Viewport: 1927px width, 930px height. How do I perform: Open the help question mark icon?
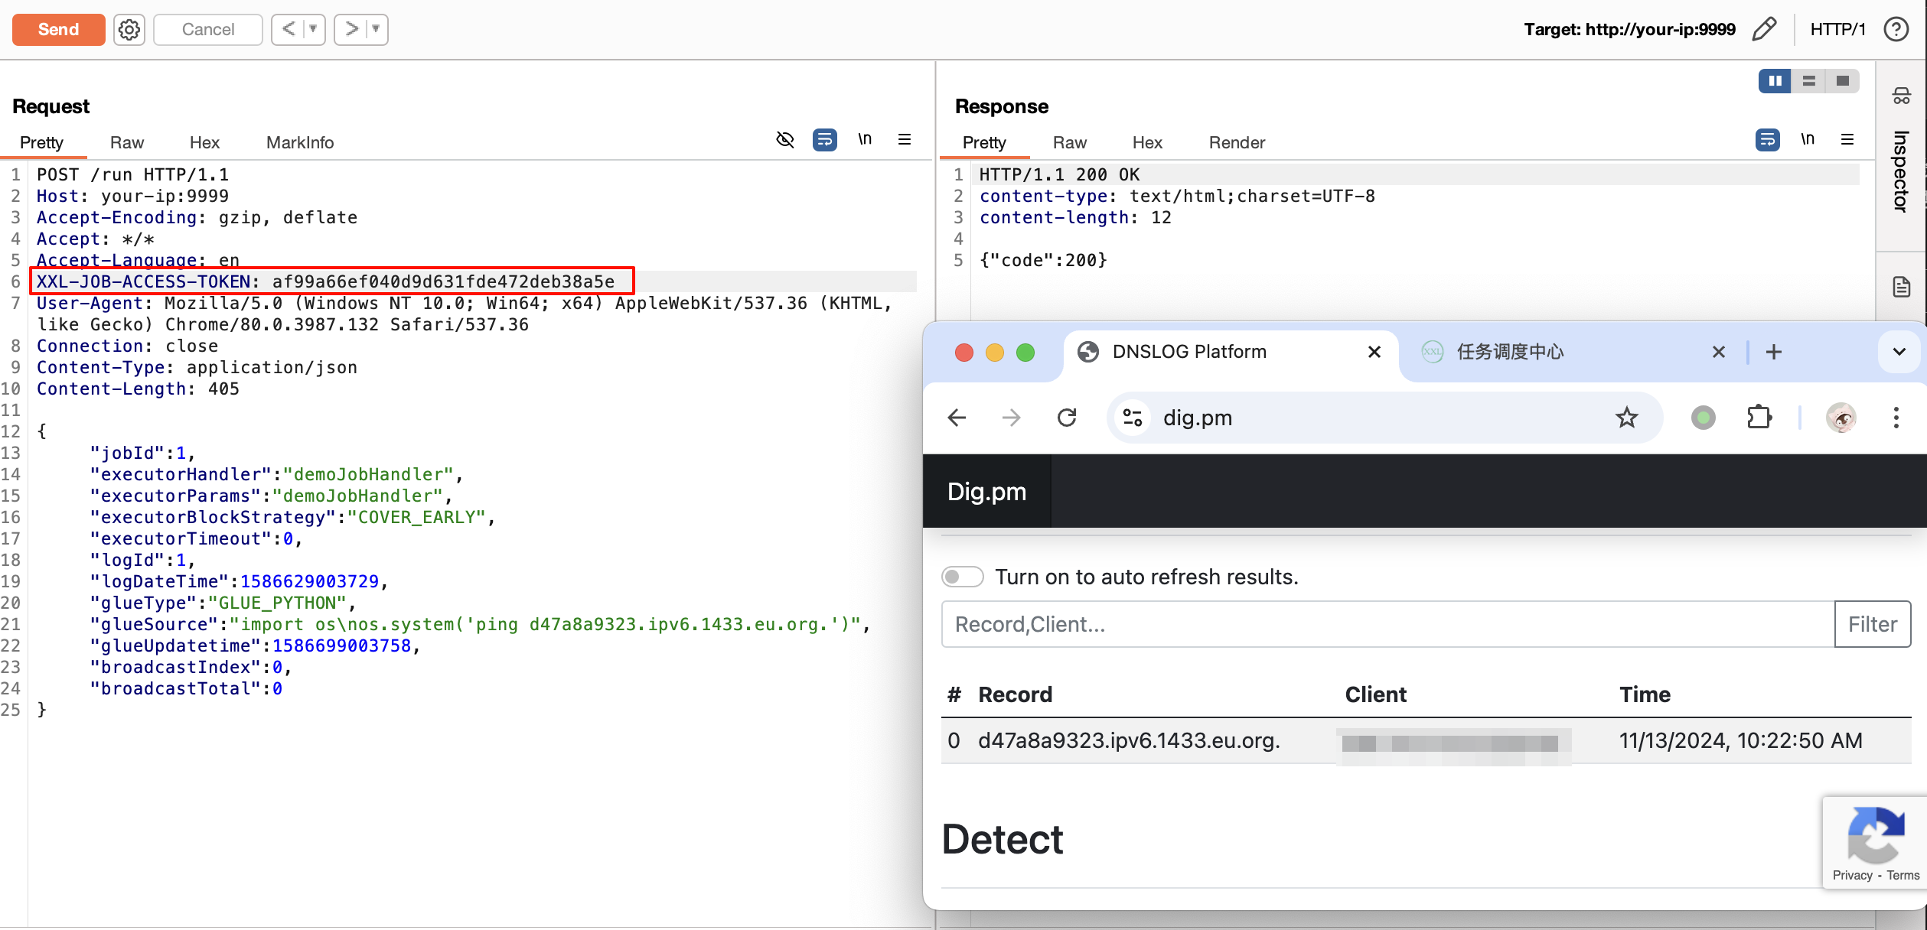(1896, 30)
